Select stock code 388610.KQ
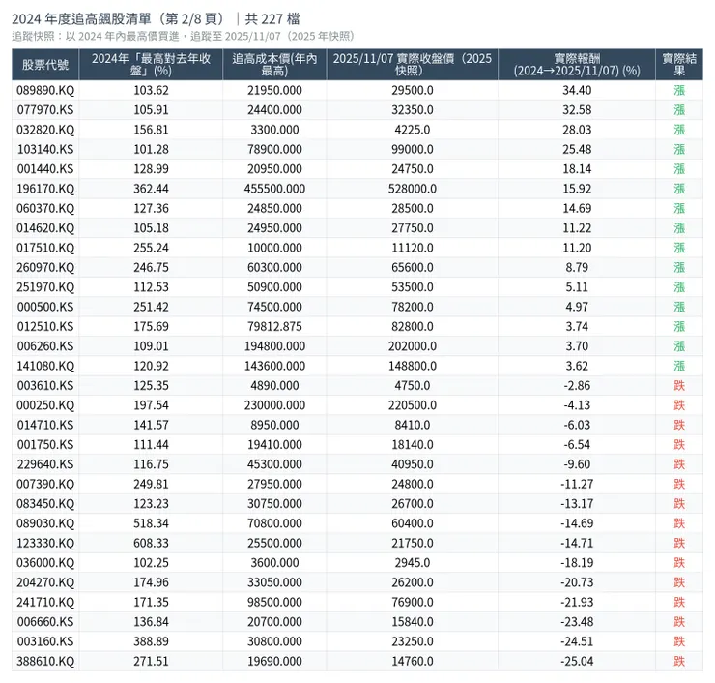This screenshot has width=715, height=683. pyautogui.click(x=45, y=661)
